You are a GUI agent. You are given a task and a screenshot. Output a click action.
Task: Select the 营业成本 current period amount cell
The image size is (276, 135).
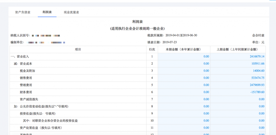184,64
